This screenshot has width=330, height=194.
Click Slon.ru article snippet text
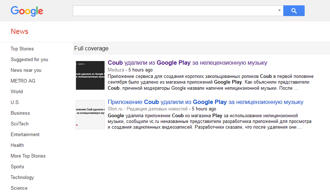click(209, 121)
